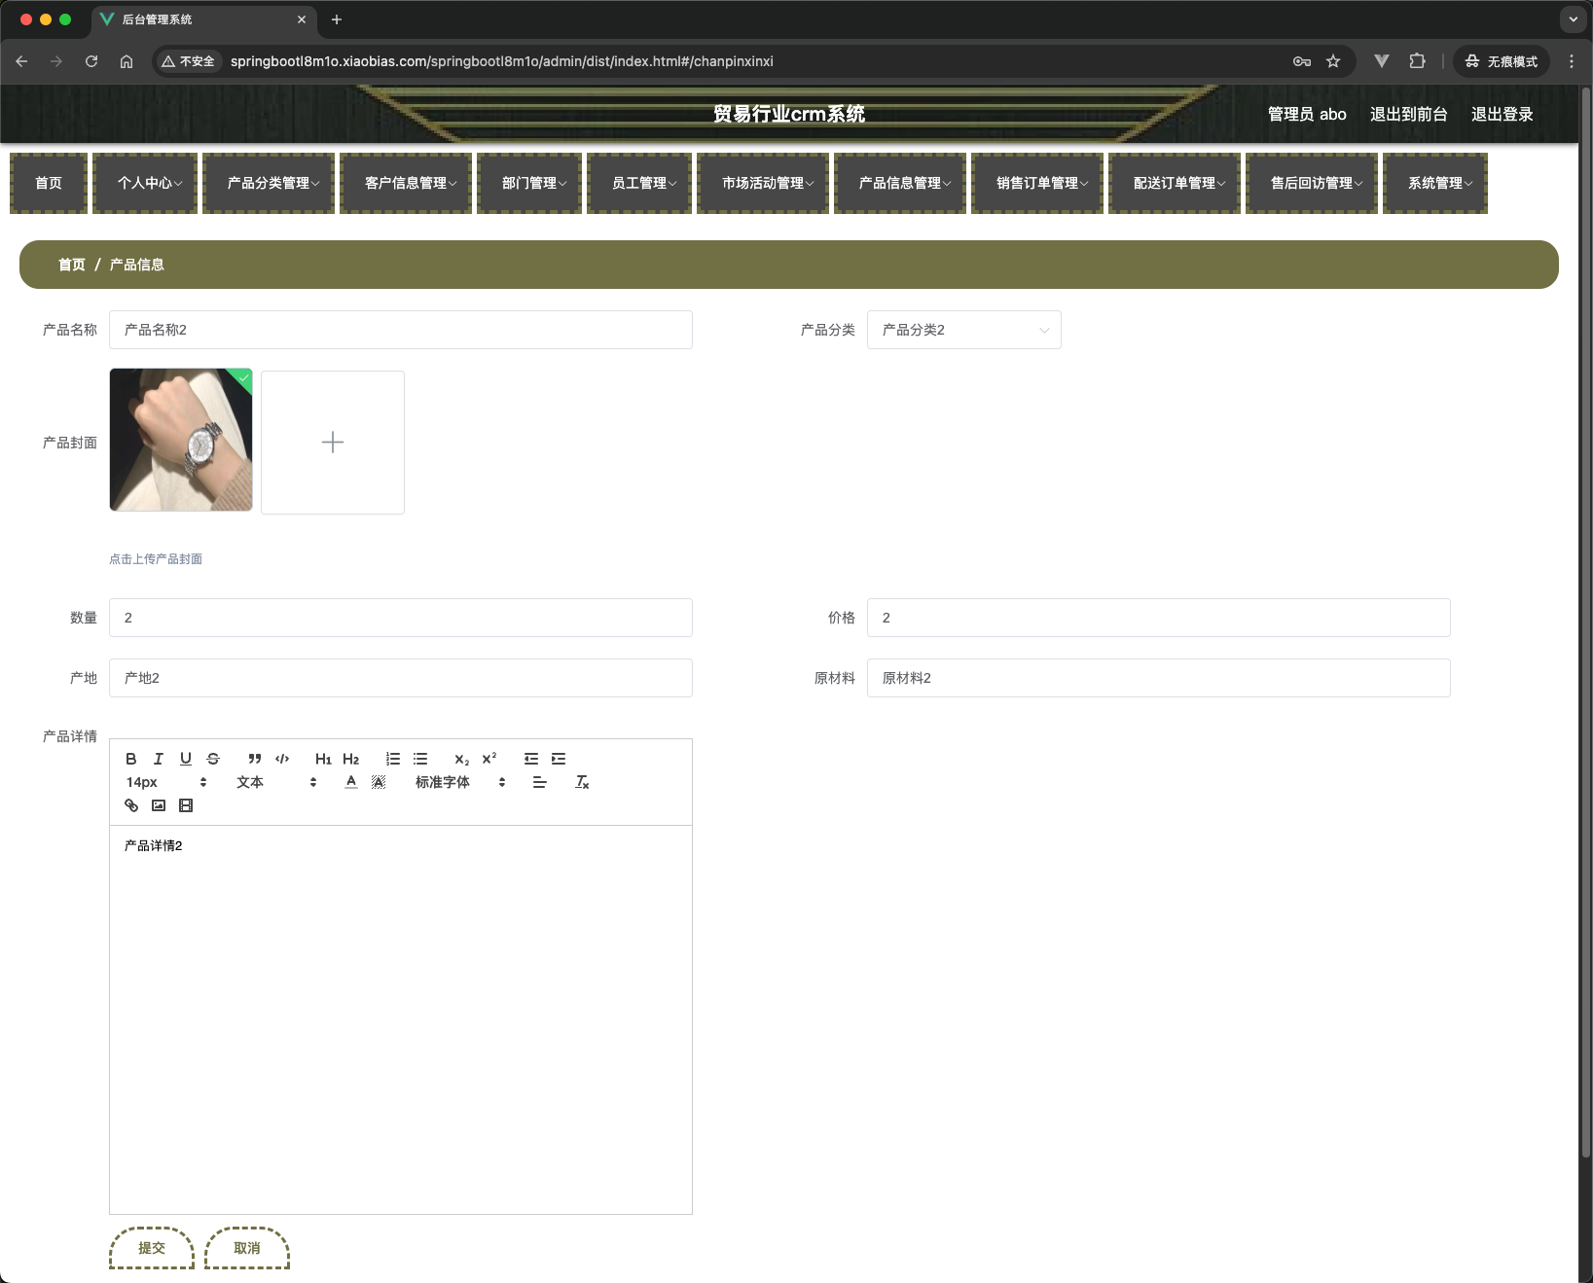This screenshot has height=1283, width=1593.
Task: Expand 部门管理 menu
Action: tap(529, 183)
